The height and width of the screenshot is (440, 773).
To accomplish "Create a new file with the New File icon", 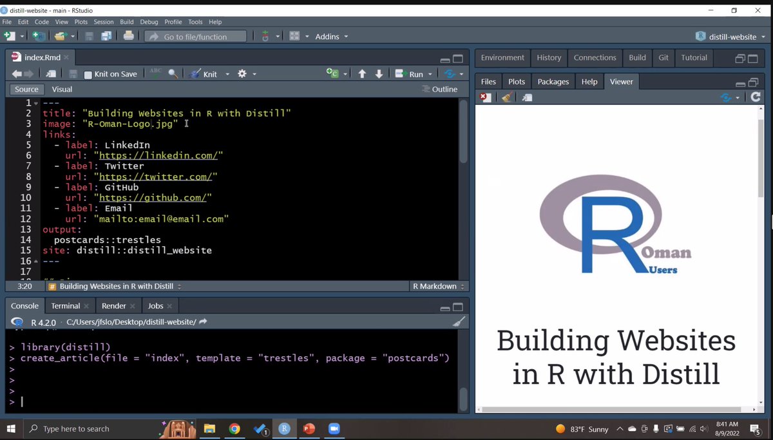I will coord(9,37).
